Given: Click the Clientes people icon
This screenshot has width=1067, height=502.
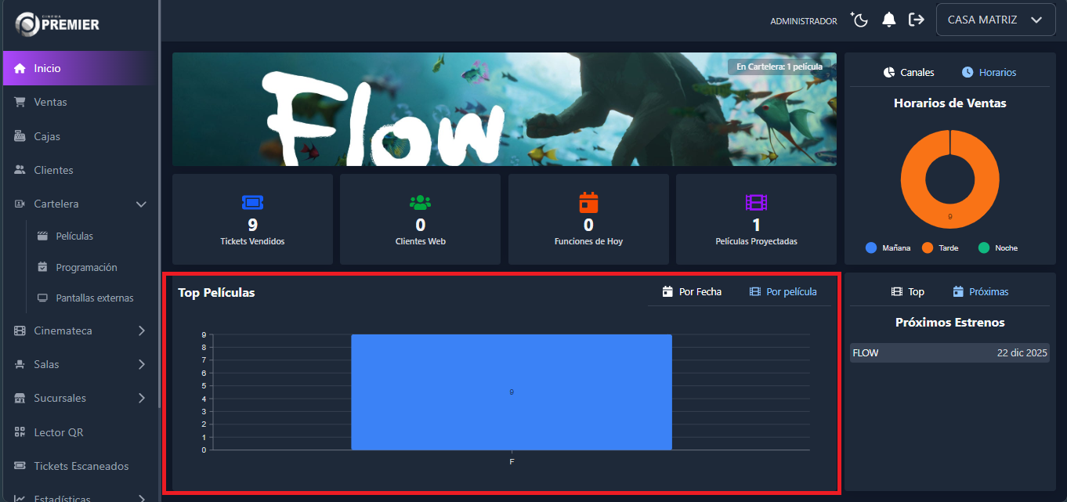Looking at the screenshot, I should pos(20,170).
